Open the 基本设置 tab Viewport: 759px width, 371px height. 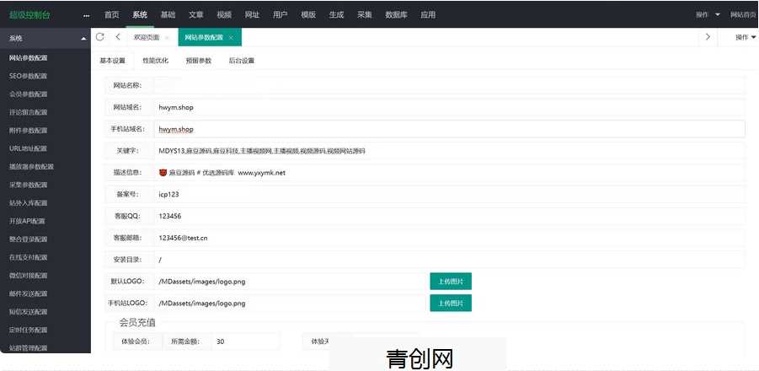pyautogui.click(x=112, y=61)
